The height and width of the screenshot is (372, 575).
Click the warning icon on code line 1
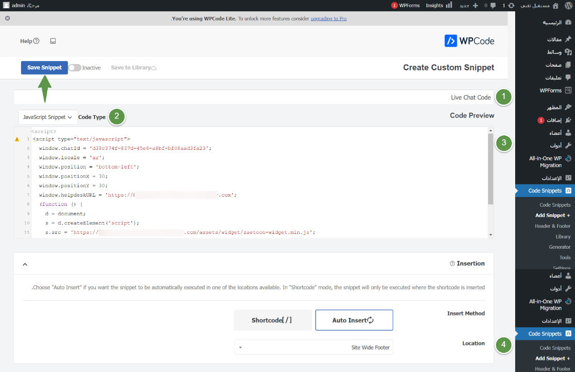[17, 139]
